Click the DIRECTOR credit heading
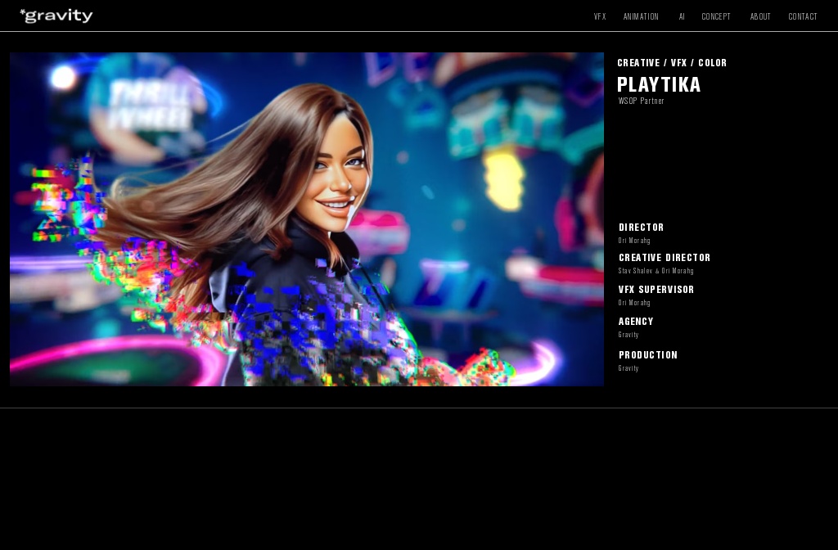The width and height of the screenshot is (838, 550). [641, 228]
